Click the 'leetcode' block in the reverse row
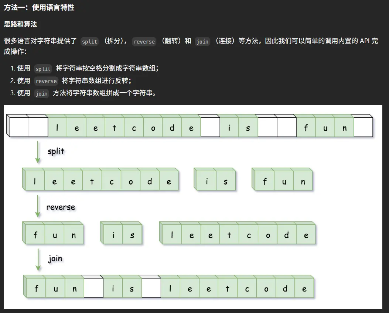The height and width of the screenshot is (313, 389). point(238,234)
